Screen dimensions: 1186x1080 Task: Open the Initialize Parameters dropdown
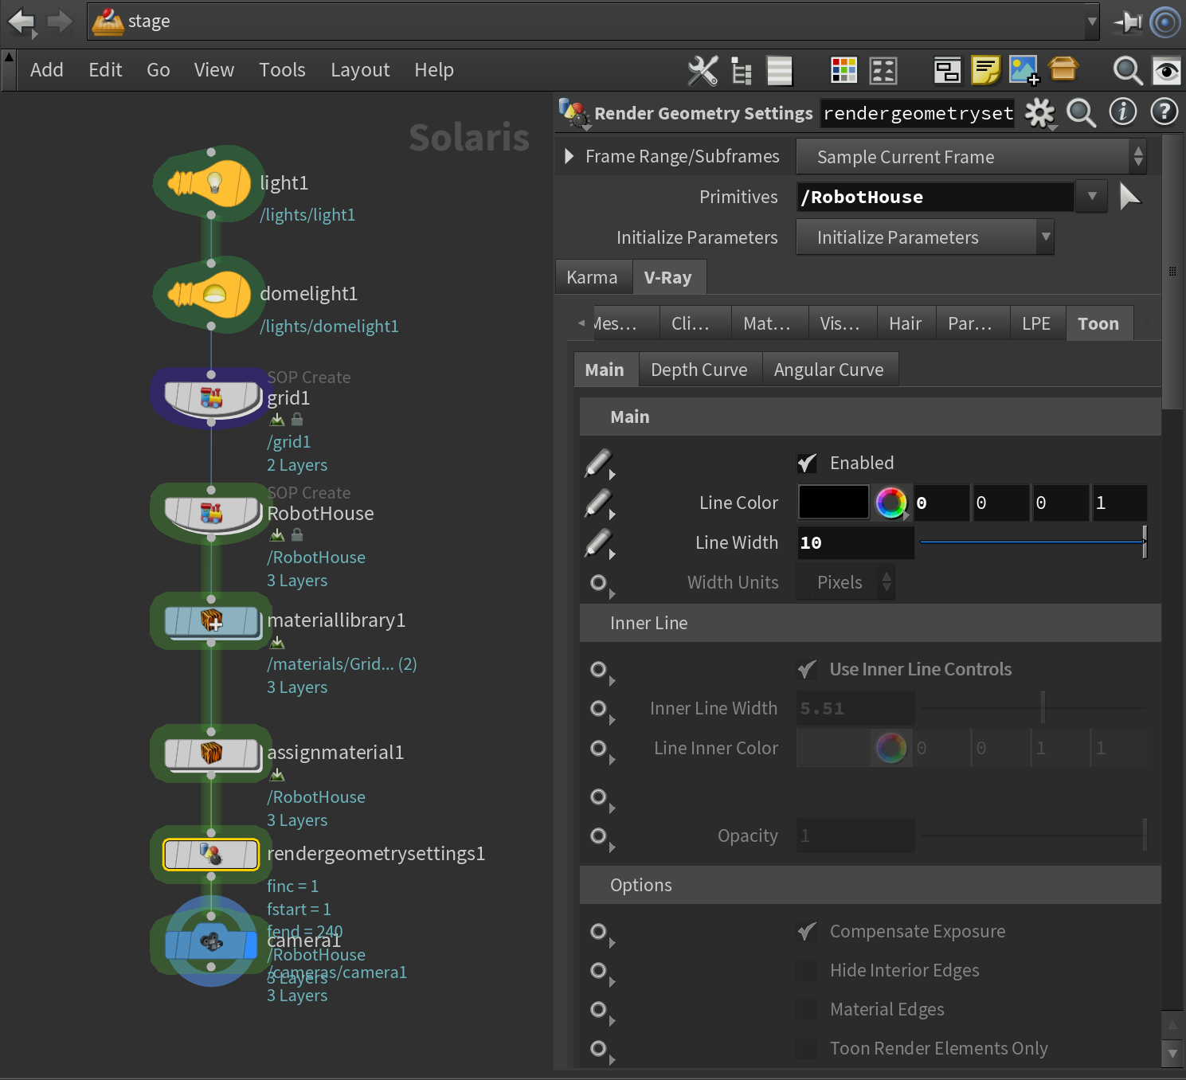tap(926, 237)
